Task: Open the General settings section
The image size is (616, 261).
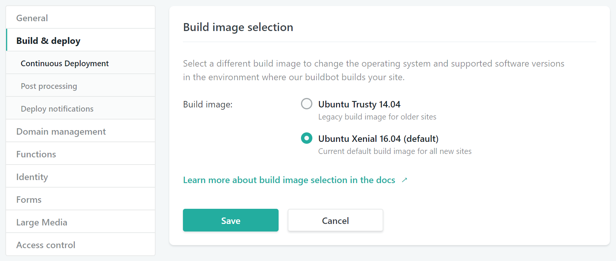Action: (x=32, y=18)
